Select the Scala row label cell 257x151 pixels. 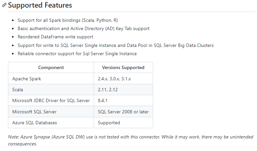[18, 90]
